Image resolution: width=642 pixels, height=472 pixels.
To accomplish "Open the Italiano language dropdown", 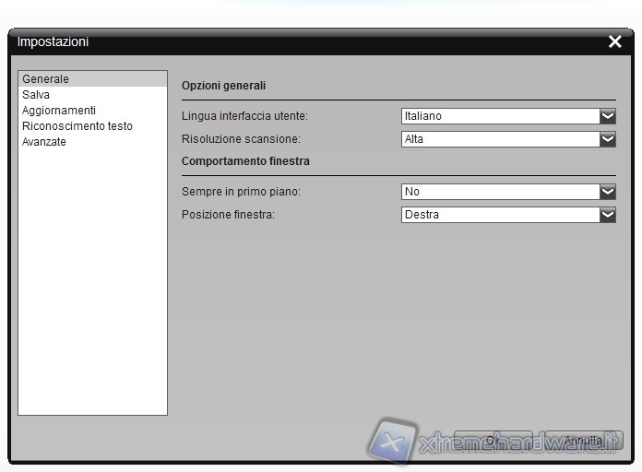I will (500, 116).
